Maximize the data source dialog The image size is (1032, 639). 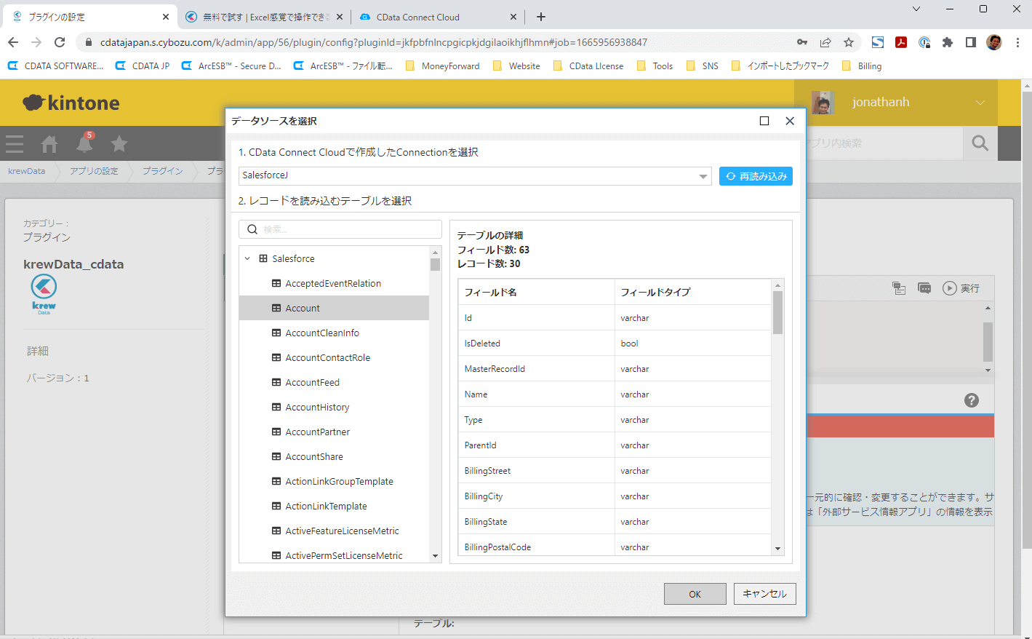coord(764,121)
